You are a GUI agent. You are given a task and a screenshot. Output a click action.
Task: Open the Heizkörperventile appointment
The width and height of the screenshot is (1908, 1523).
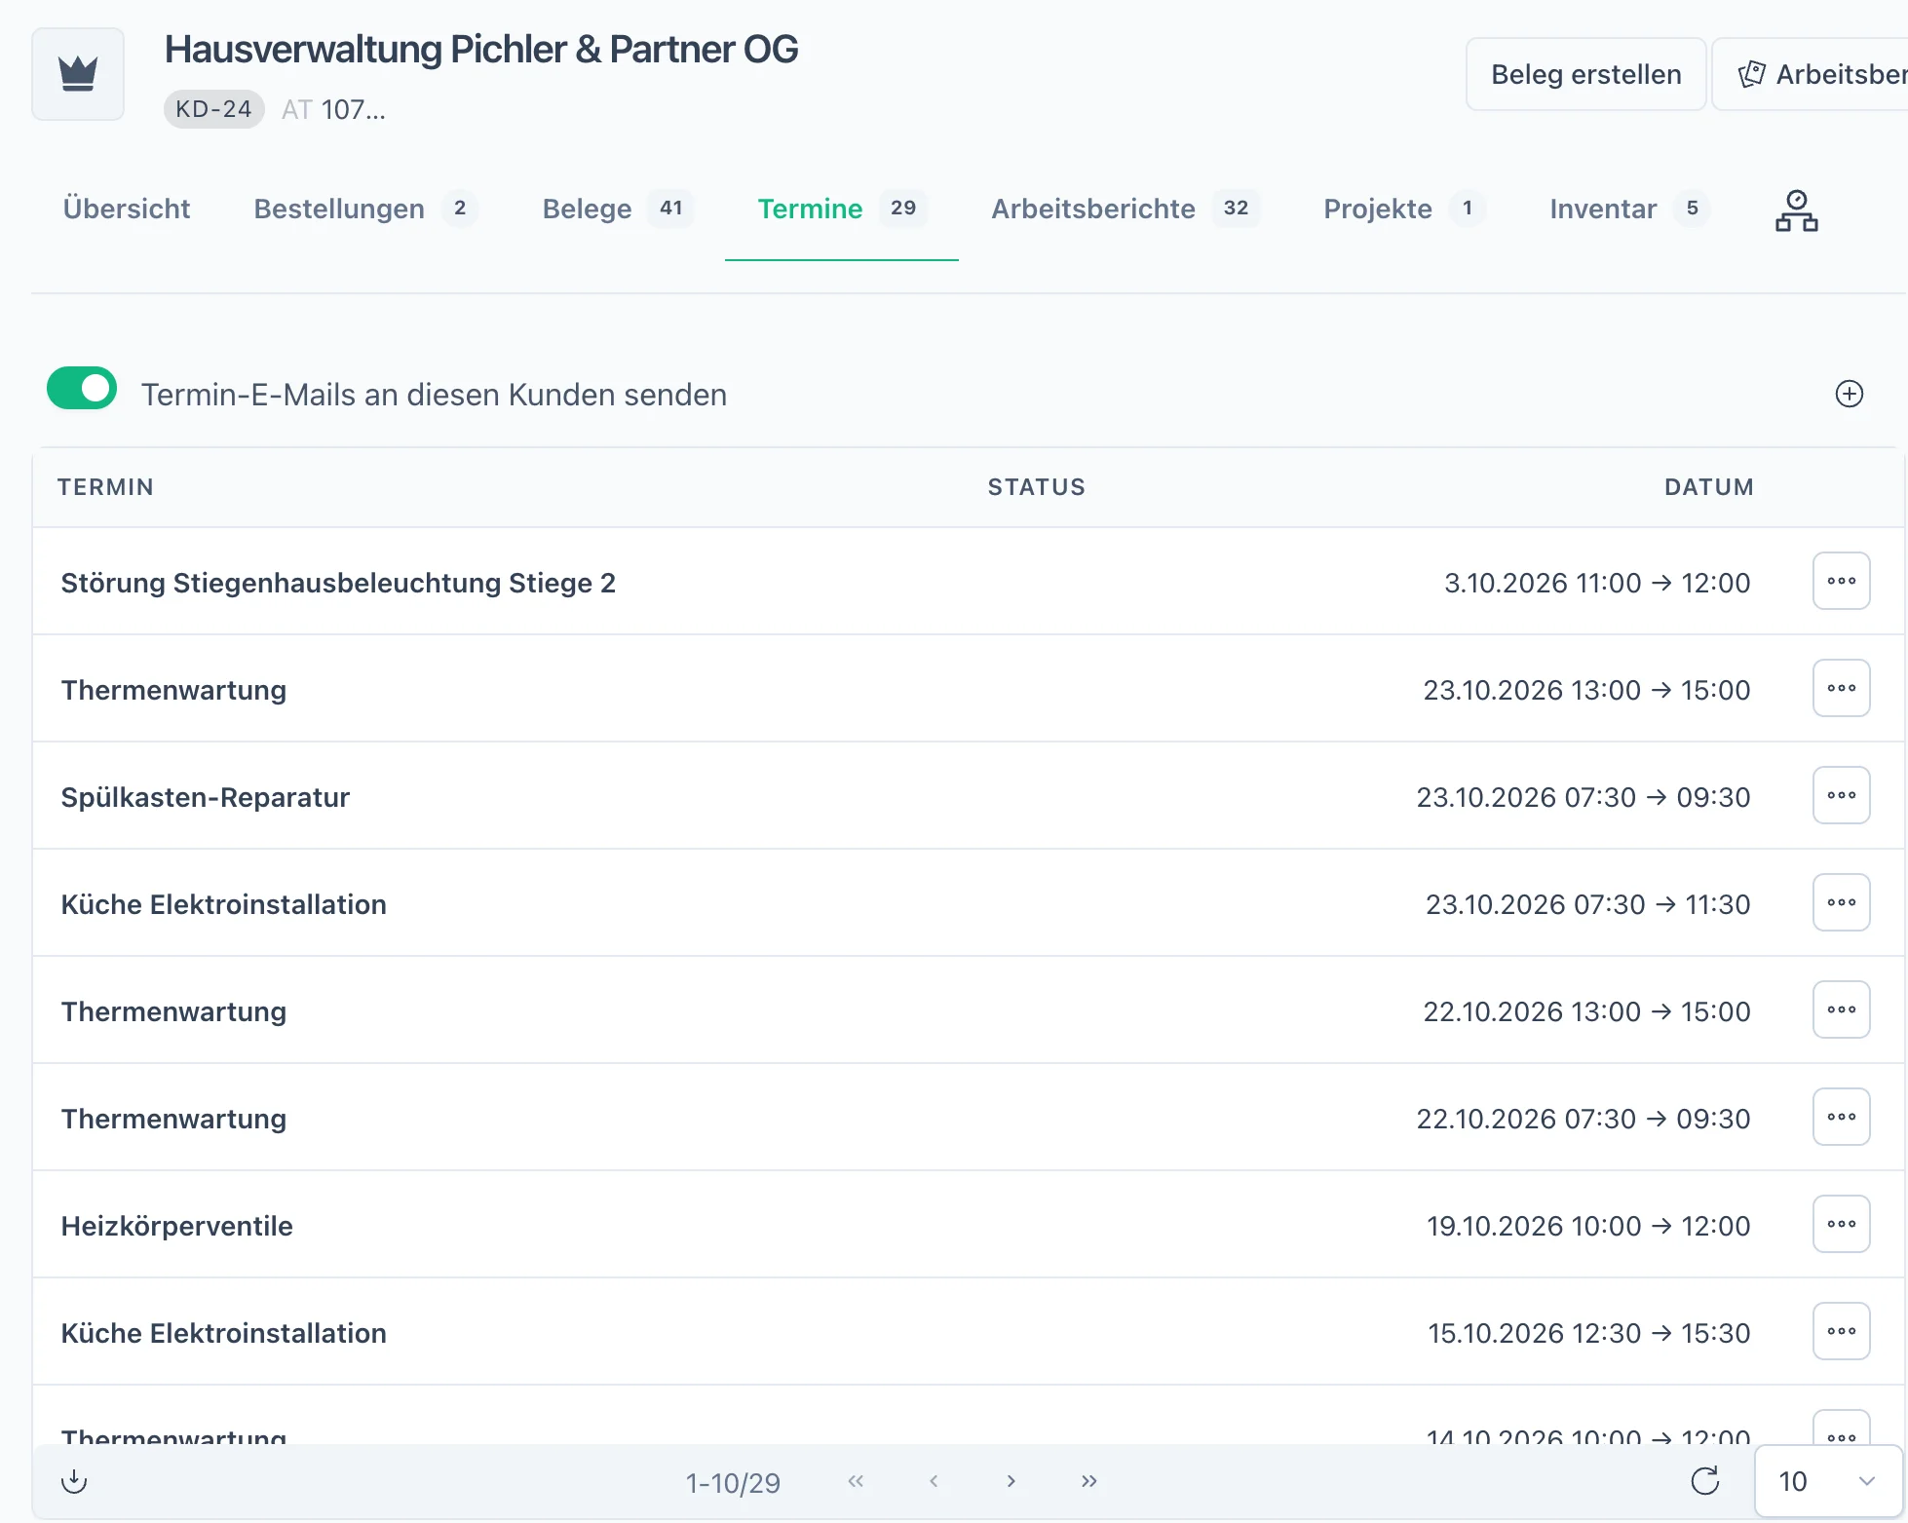pos(176,1226)
